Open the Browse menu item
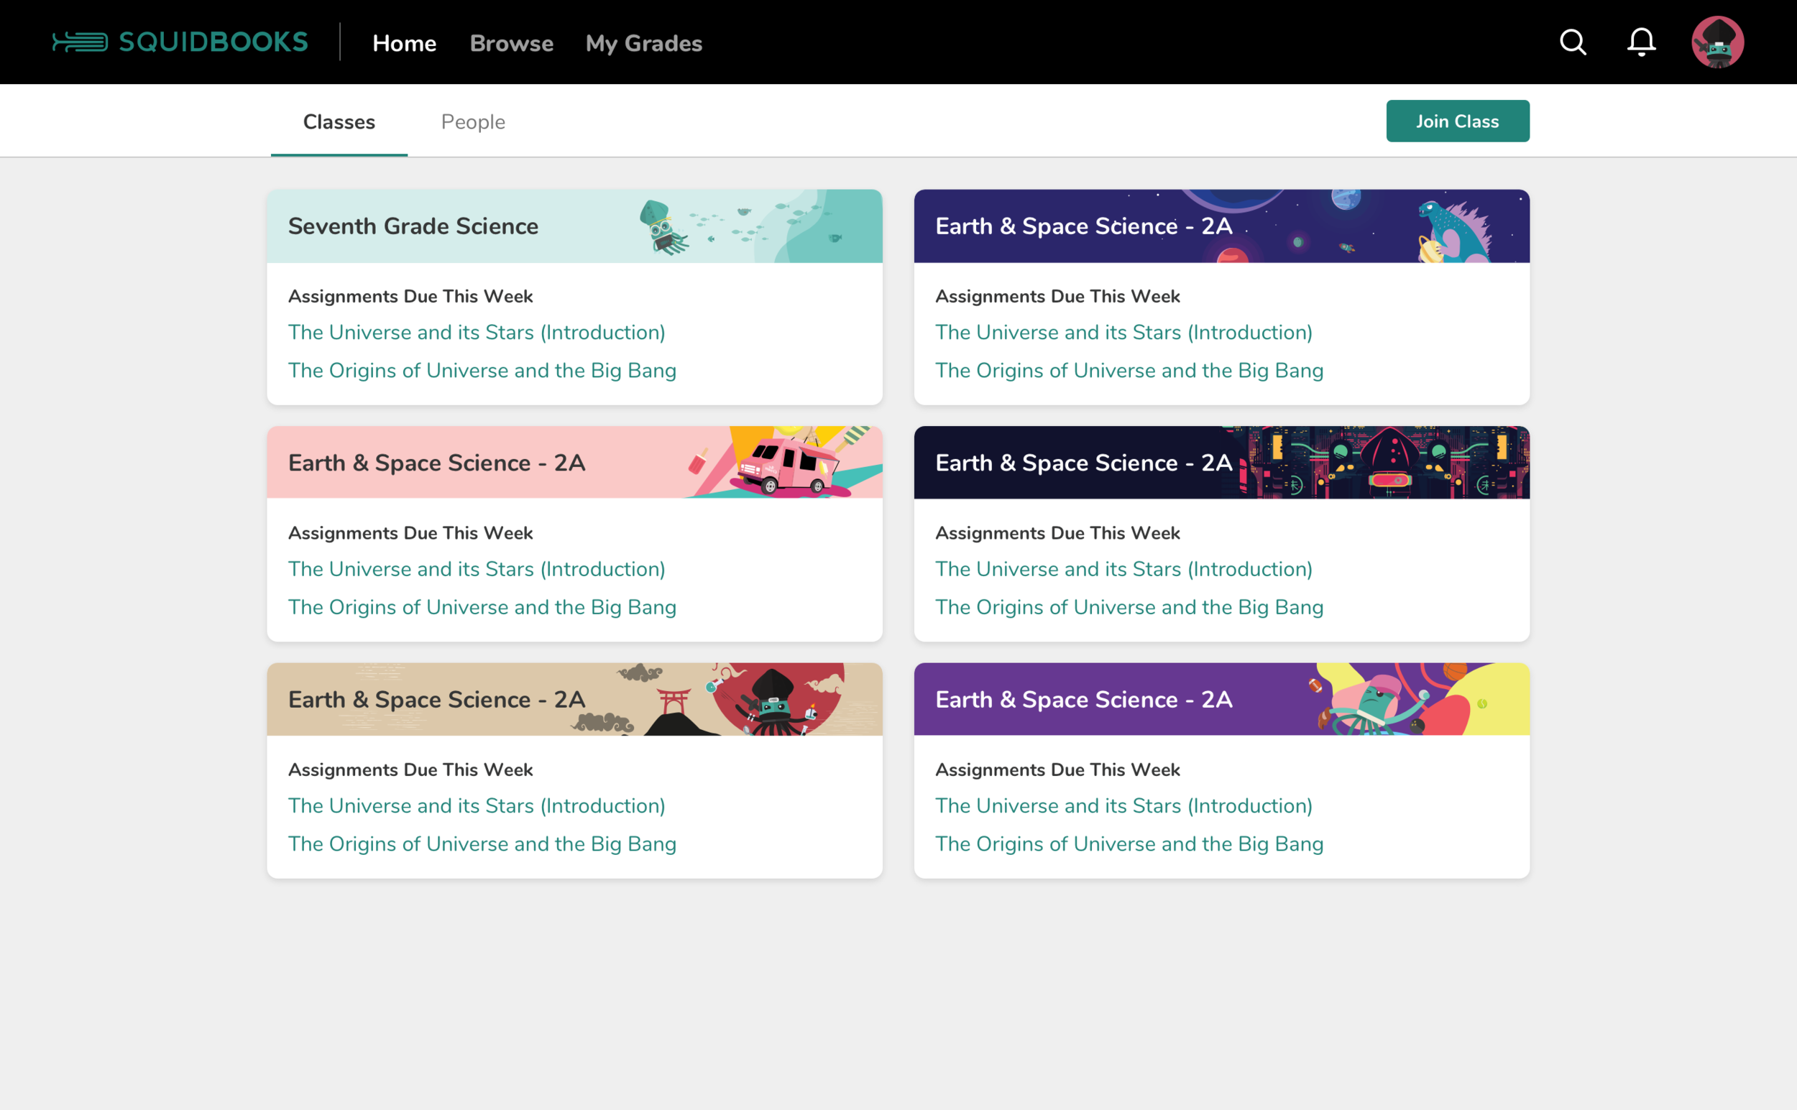This screenshot has width=1797, height=1110. [511, 43]
